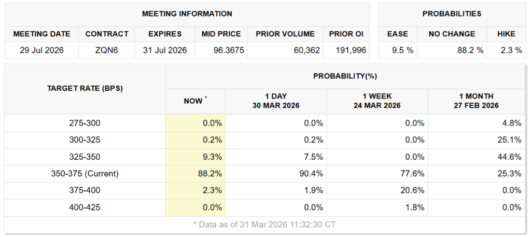Select the 1 WEEK 24 MAR 2026 header
Viewport: 531px width, 237px height.
377,101
